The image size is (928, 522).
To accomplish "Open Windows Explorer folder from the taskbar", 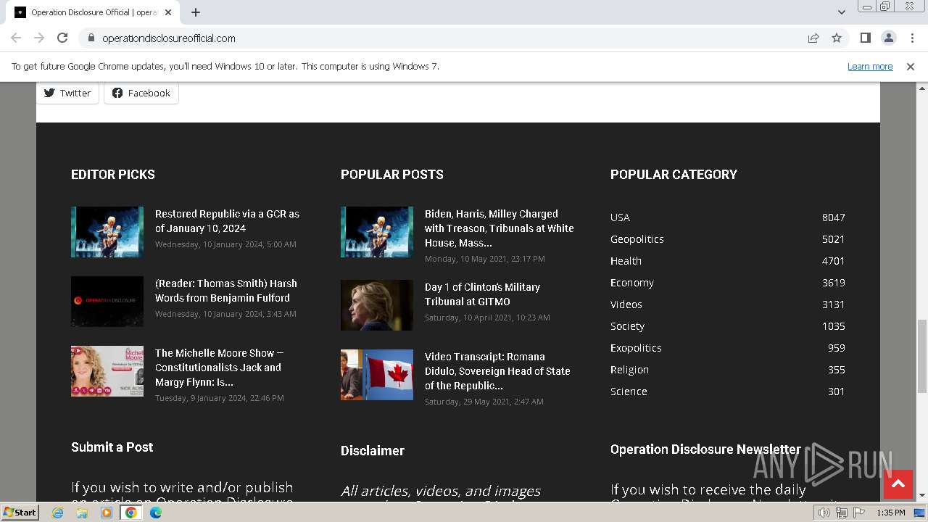I will coord(82,513).
